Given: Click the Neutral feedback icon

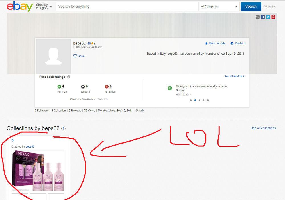Looking at the screenshot, I should click(x=83, y=87).
